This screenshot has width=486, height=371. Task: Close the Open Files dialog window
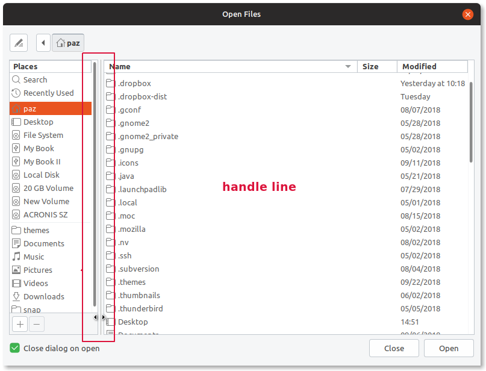(467, 14)
